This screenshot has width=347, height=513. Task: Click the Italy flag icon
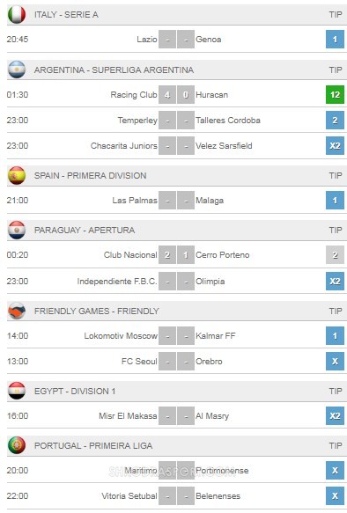[17, 15]
